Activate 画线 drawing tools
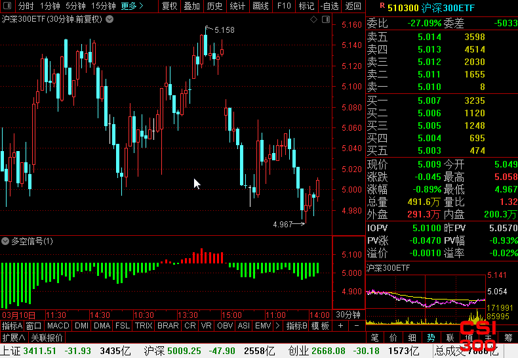The image size is (518, 358). 261,6
